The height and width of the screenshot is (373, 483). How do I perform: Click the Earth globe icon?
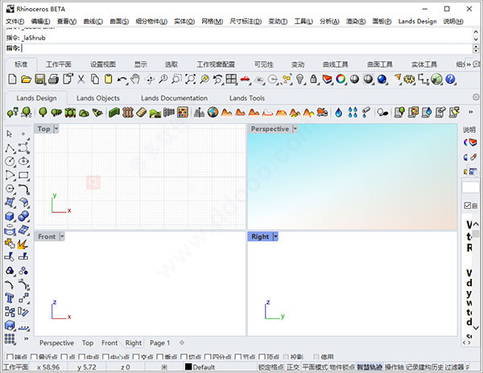click(213, 113)
